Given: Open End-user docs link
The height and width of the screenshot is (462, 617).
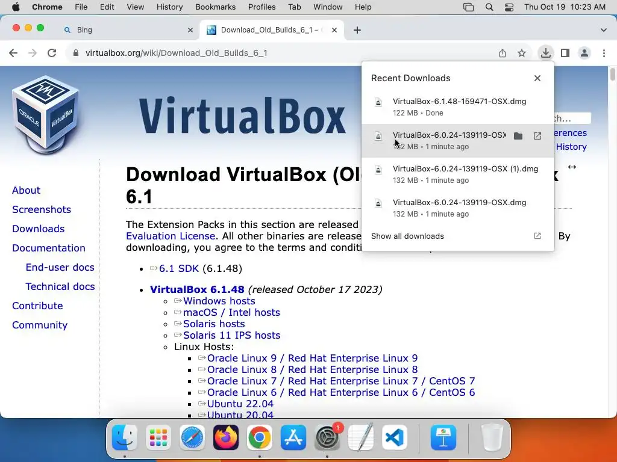Looking at the screenshot, I should pos(60,267).
